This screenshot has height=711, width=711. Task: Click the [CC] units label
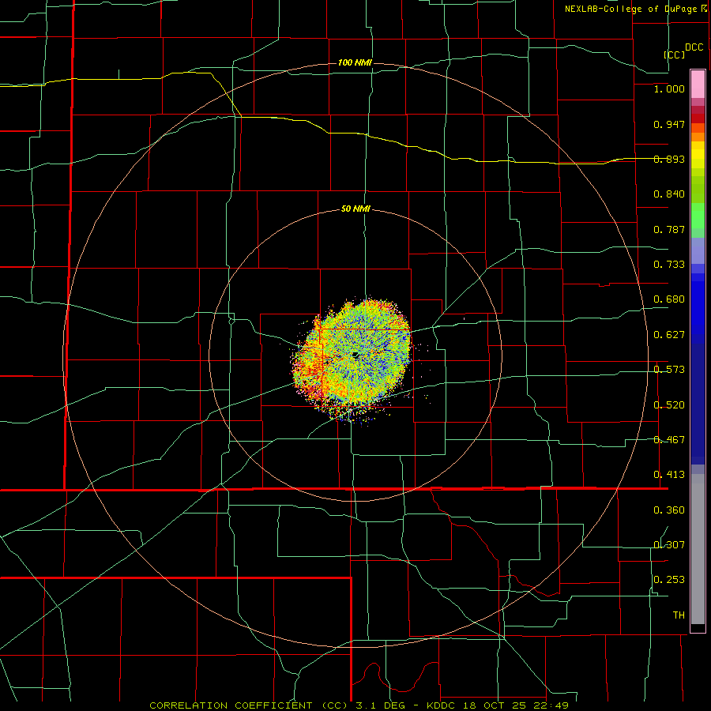(x=675, y=55)
